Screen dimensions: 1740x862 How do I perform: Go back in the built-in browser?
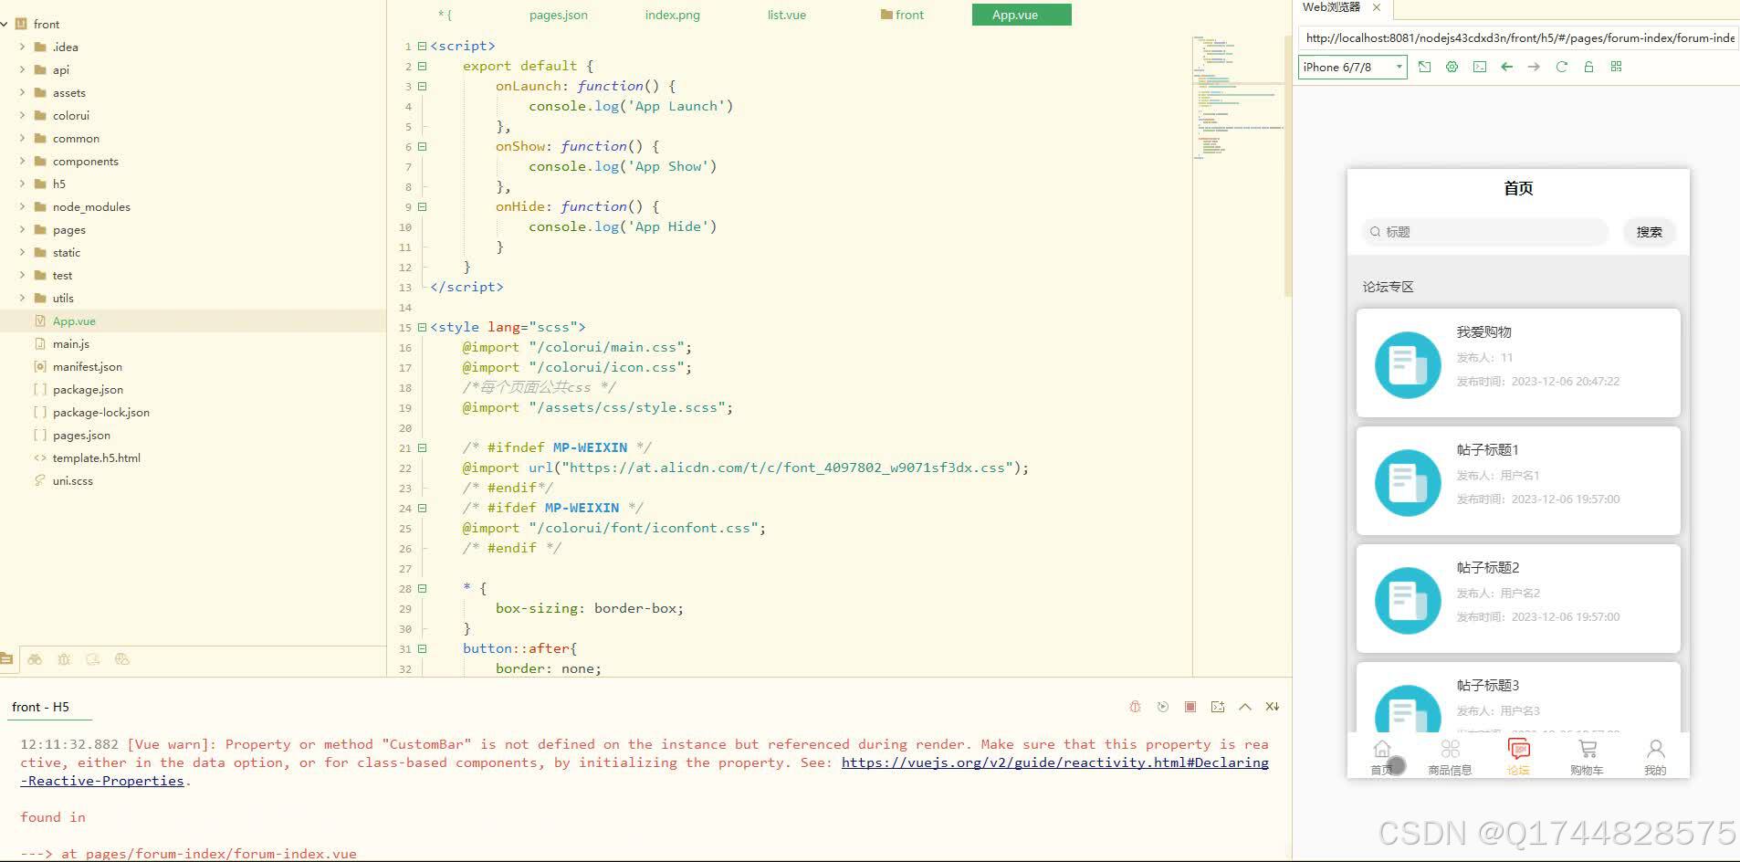click(1506, 67)
